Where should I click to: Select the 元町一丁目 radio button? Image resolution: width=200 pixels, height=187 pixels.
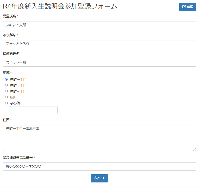click(7, 80)
